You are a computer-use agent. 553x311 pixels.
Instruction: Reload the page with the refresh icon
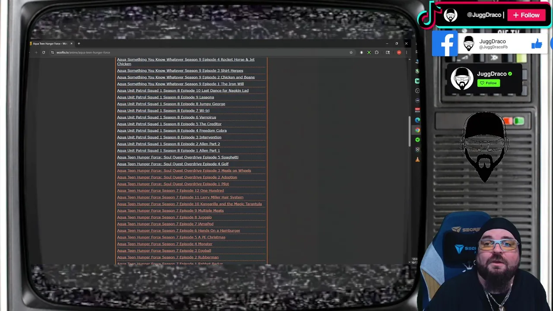[43, 52]
